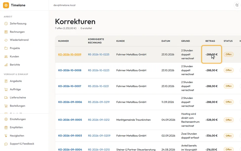Click the Angebote document icon
The image size is (241, 151).
point(6,81)
